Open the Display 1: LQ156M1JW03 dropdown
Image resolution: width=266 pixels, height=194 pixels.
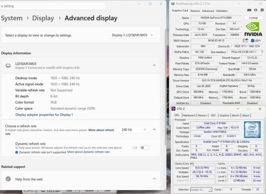click(x=133, y=35)
